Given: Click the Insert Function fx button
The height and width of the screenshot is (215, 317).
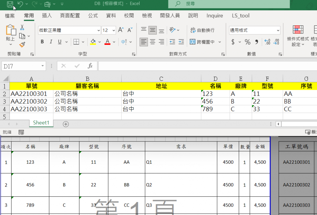Looking at the screenshot, I should coord(90,66).
